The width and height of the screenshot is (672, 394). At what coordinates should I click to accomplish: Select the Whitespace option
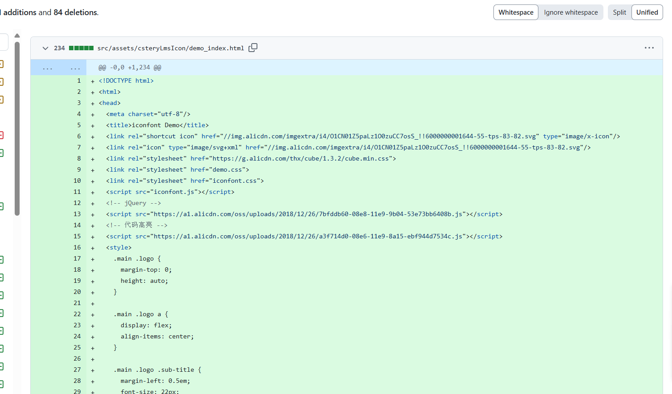click(516, 12)
